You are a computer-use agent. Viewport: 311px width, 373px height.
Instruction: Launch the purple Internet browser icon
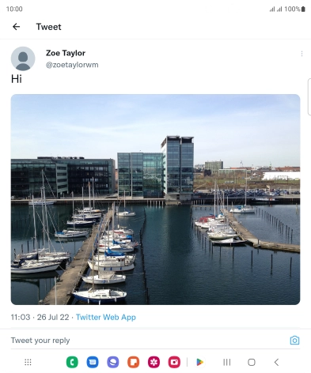[x=113, y=362]
